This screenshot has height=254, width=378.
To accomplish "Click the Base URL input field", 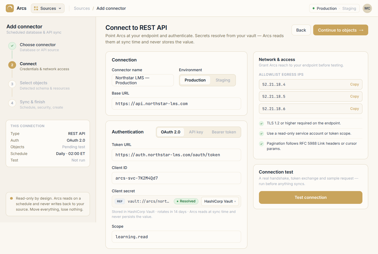I will click(176, 104).
